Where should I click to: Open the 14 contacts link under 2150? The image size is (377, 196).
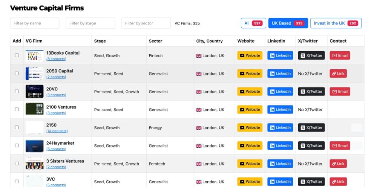coord(57,131)
